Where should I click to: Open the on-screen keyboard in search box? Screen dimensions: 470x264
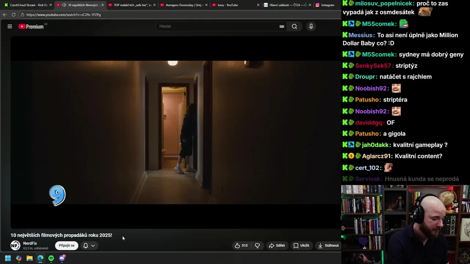click(x=282, y=26)
